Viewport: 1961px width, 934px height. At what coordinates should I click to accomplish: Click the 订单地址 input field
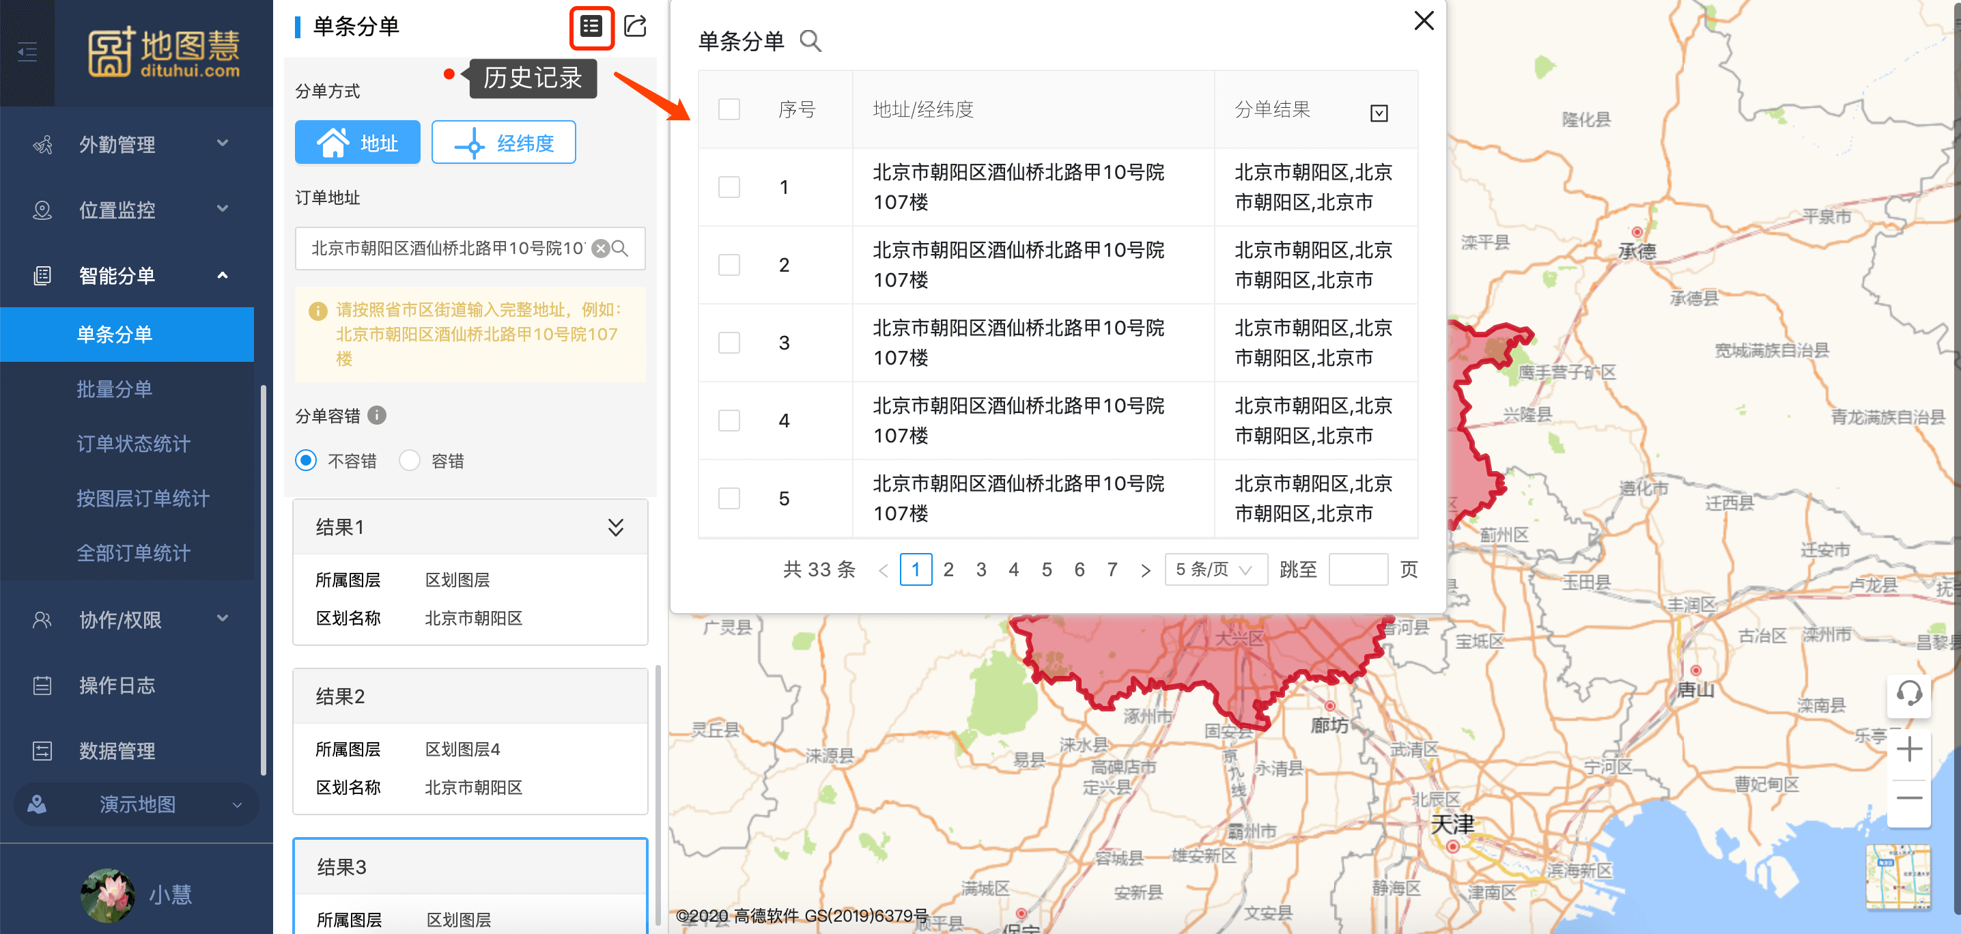[470, 248]
